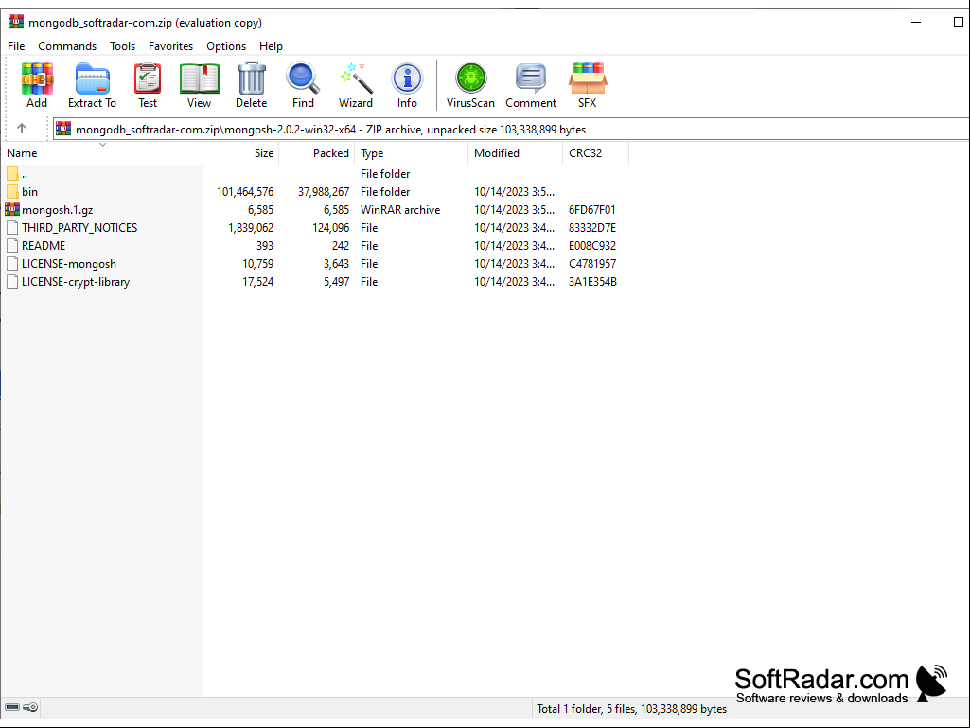Show archive Info icon
This screenshot has width=970, height=728.
coord(407,80)
